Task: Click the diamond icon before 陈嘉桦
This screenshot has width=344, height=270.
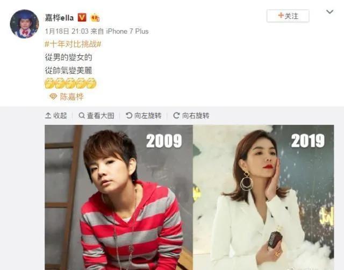Action: point(53,97)
